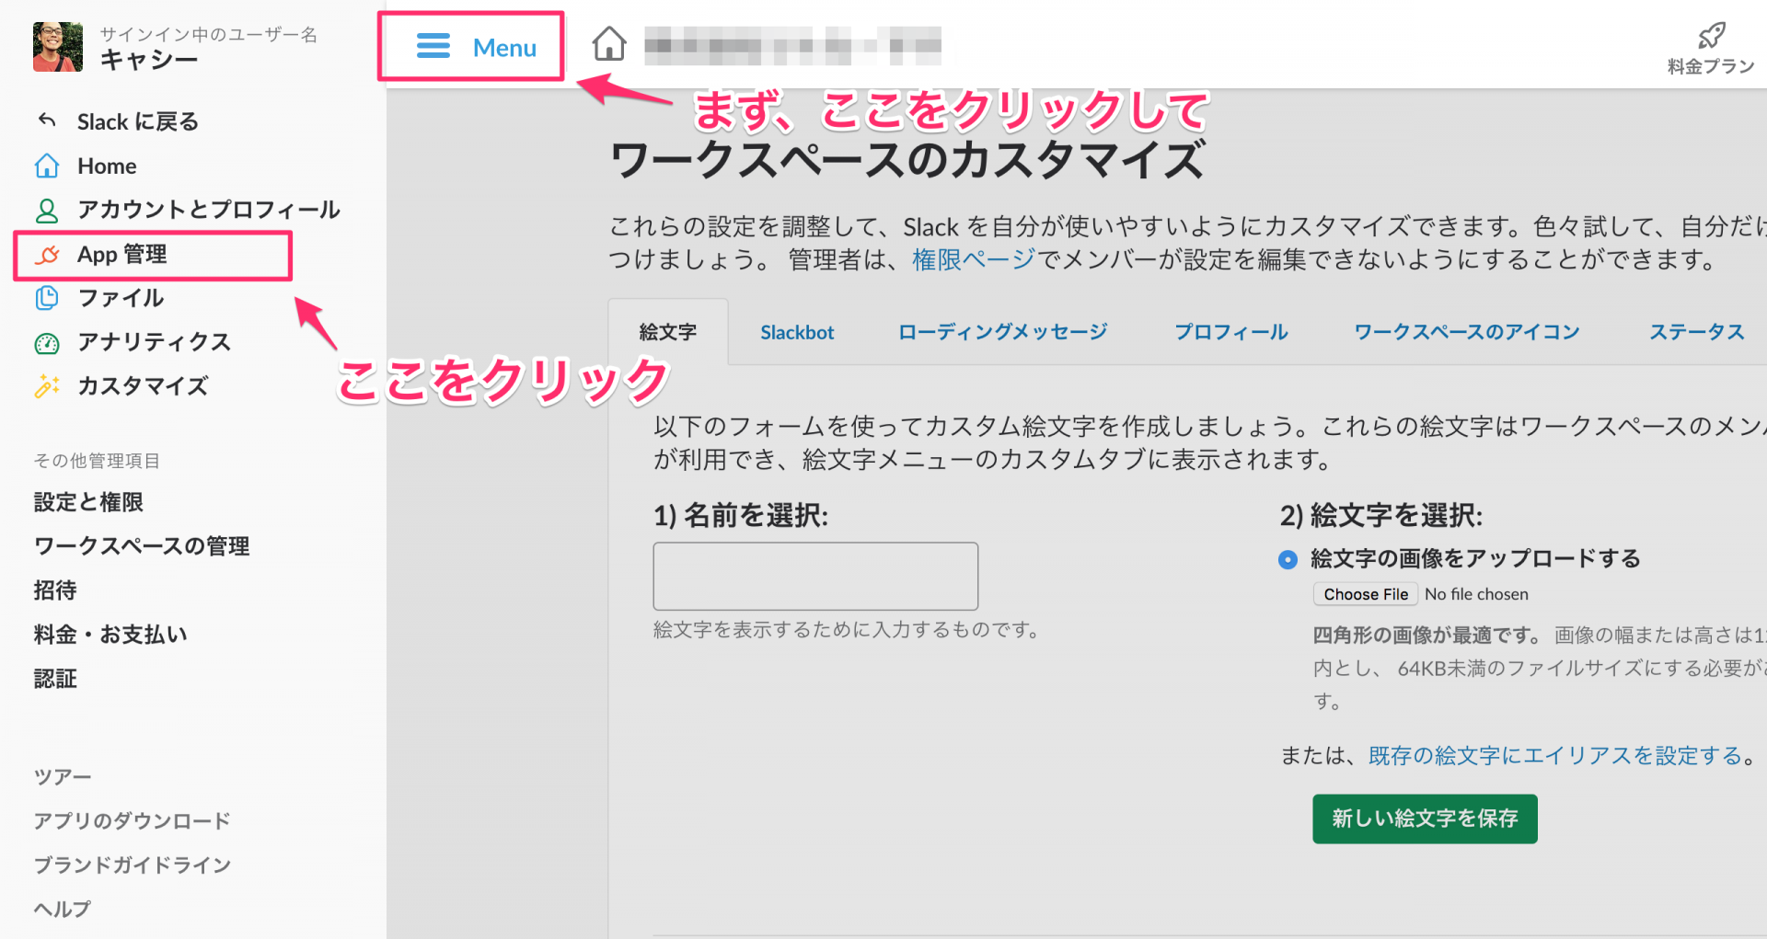
Task: Click Choose File to upload an emoji image
Action: (x=1365, y=593)
